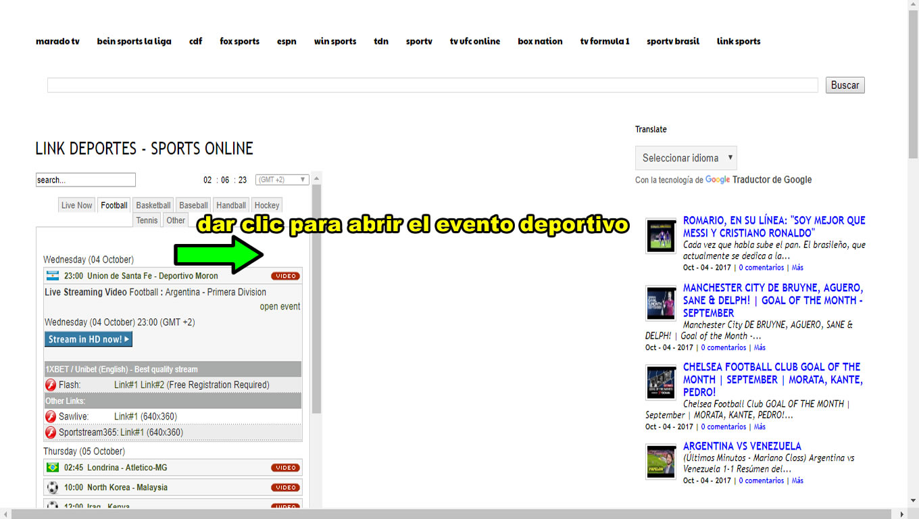Click the soccer ball icon beside North Korea - Malaysia
This screenshot has width=919, height=519.
(x=53, y=487)
